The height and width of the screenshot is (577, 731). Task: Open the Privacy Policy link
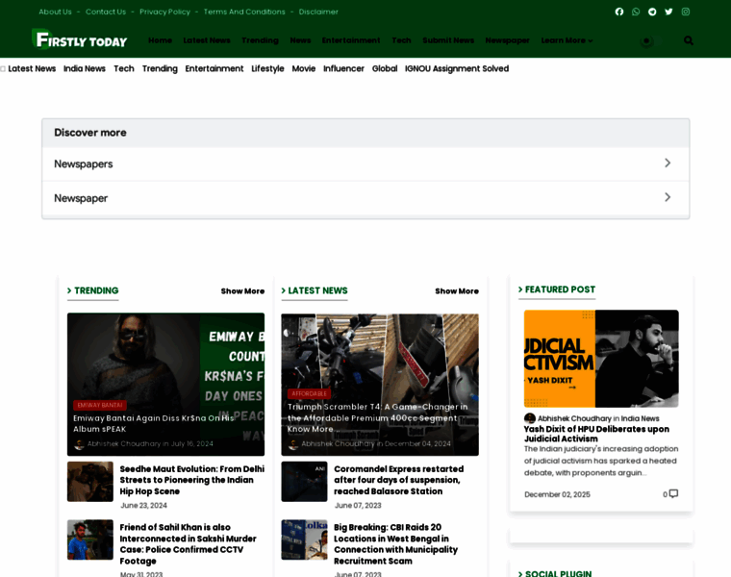pyautogui.click(x=164, y=12)
